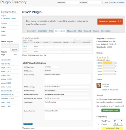
Task: Click the mdedev author avatar image
Action: (99, 85)
